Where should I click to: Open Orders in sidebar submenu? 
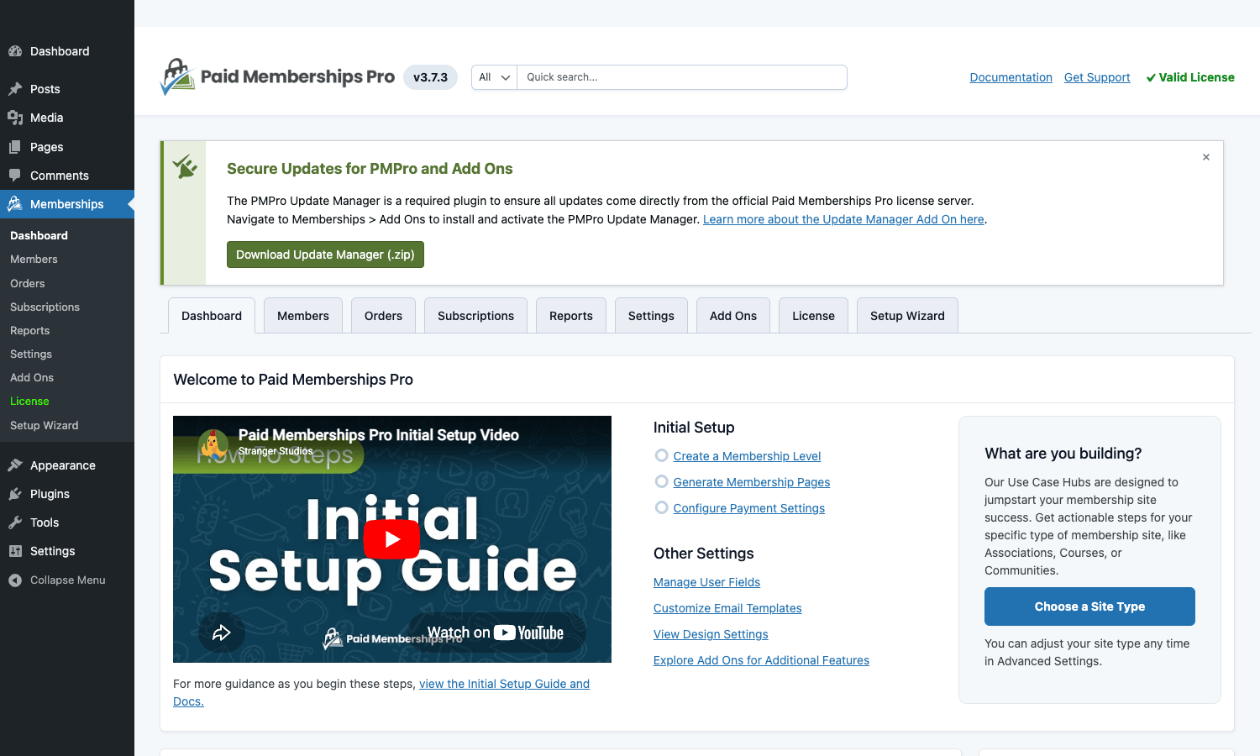coord(28,284)
